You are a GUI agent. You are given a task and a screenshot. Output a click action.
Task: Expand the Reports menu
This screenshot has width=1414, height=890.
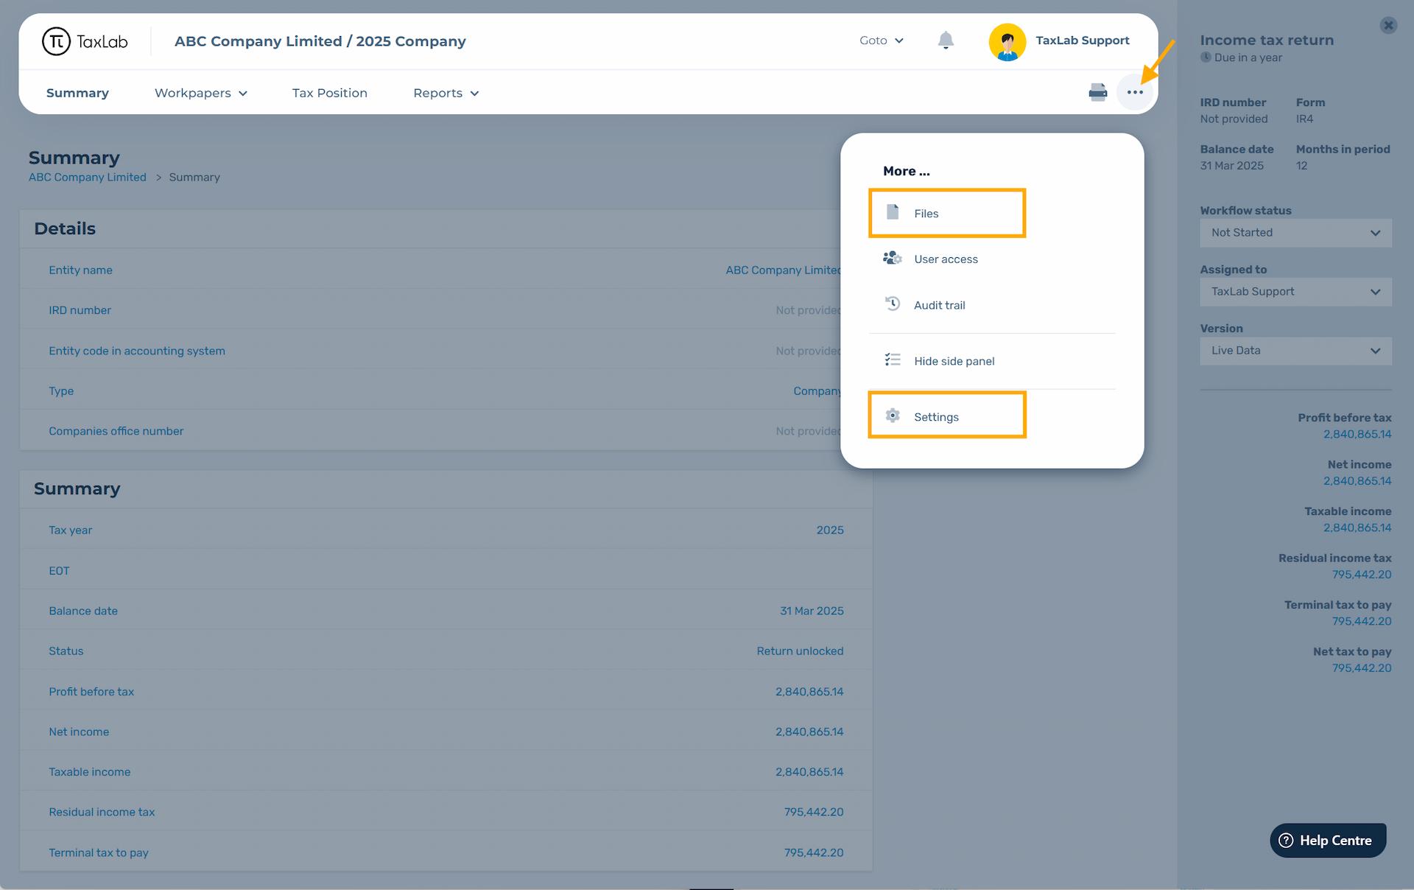point(446,93)
